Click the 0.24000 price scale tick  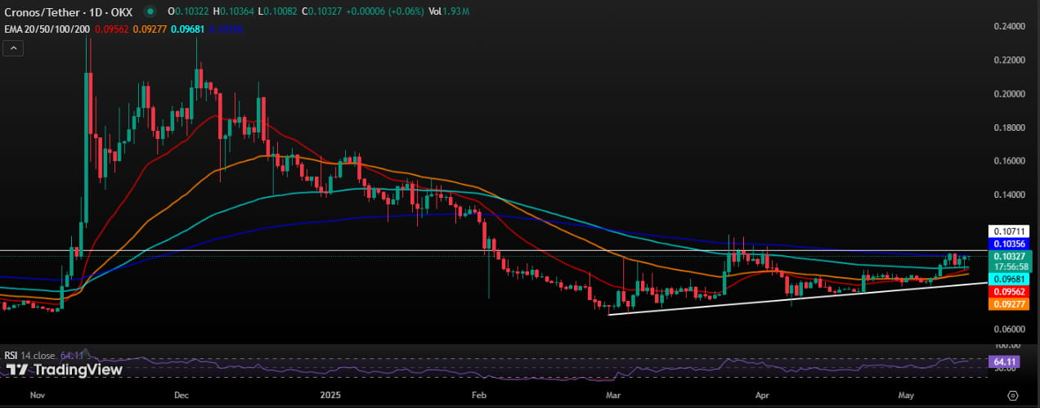coord(1009,26)
